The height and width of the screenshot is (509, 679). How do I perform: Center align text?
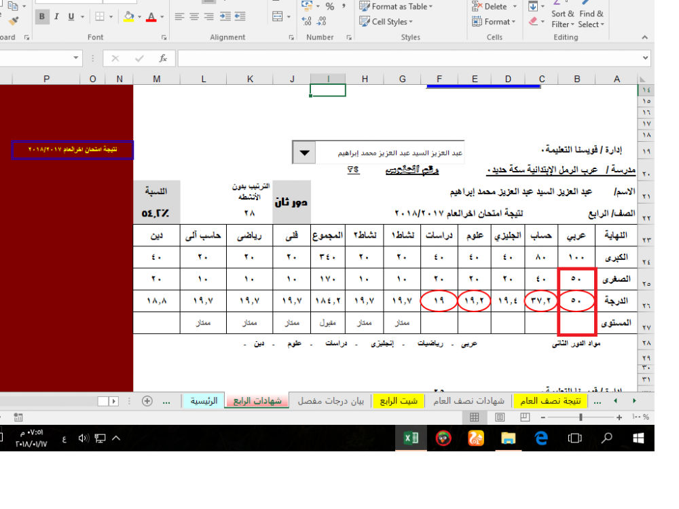pyautogui.click(x=194, y=17)
